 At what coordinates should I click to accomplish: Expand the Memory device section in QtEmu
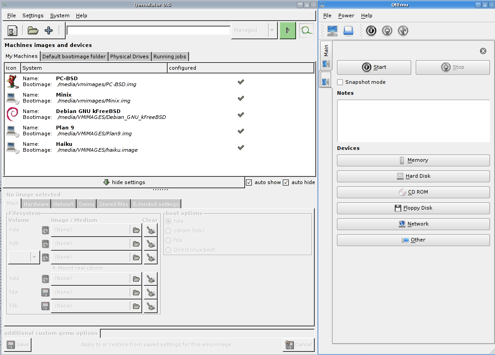pyautogui.click(x=413, y=160)
